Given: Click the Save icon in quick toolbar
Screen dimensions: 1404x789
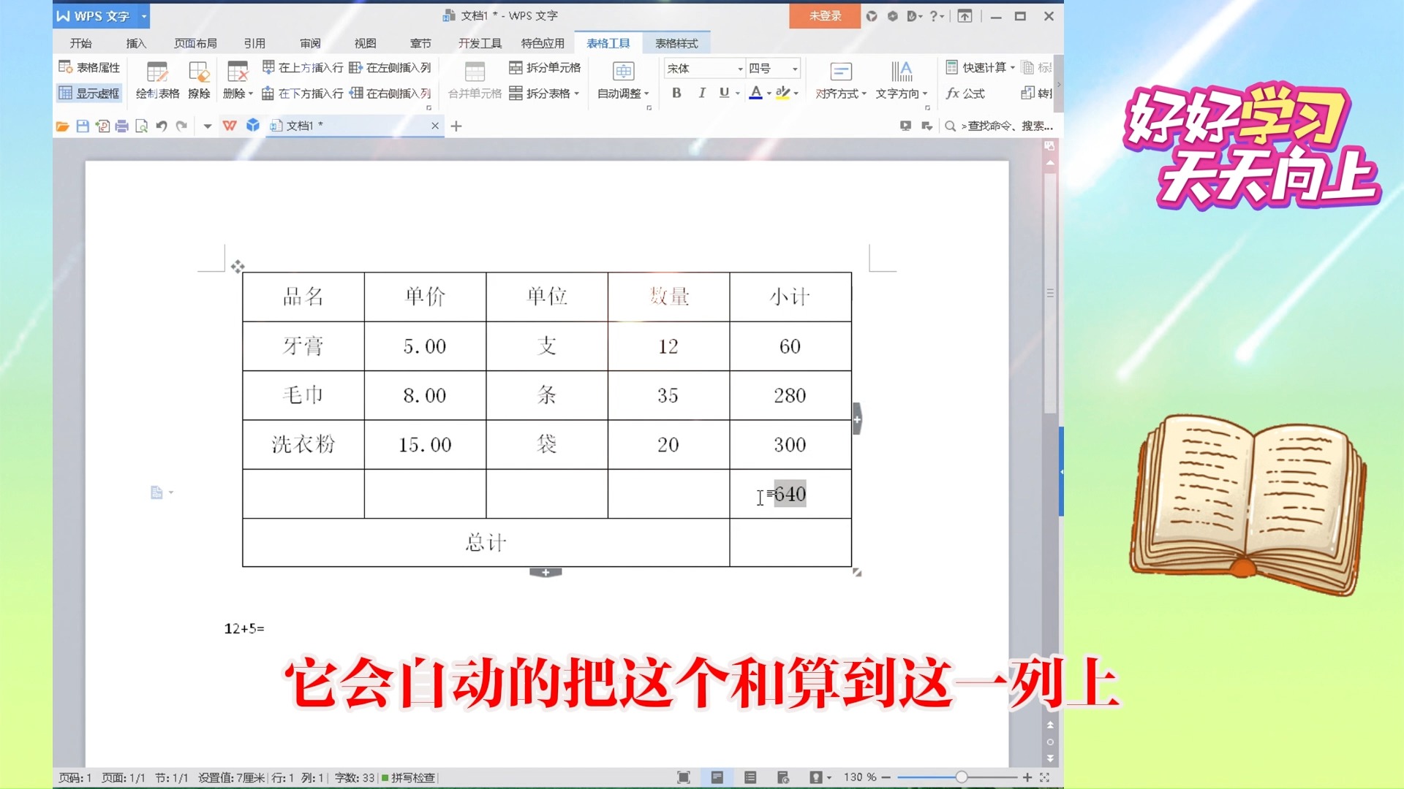Looking at the screenshot, I should 83,126.
